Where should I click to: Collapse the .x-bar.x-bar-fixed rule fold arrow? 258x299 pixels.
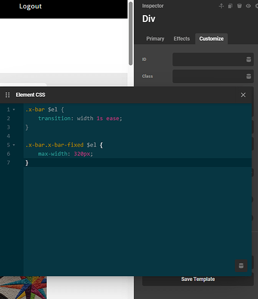click(14, 145)
